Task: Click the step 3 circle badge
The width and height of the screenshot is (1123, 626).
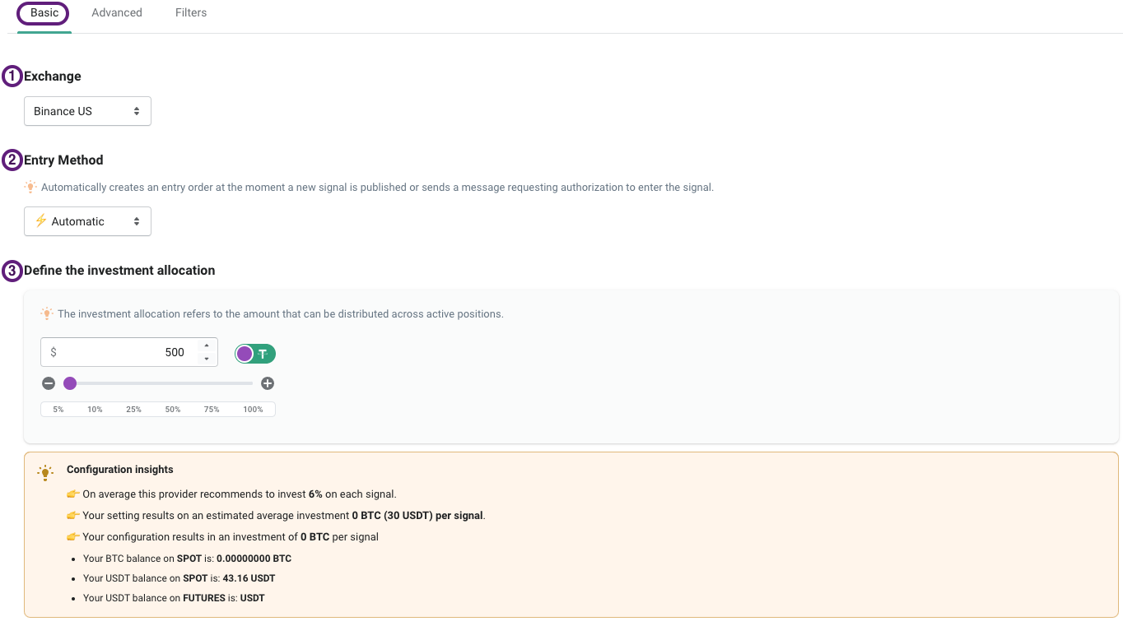Action: point(12,271)
